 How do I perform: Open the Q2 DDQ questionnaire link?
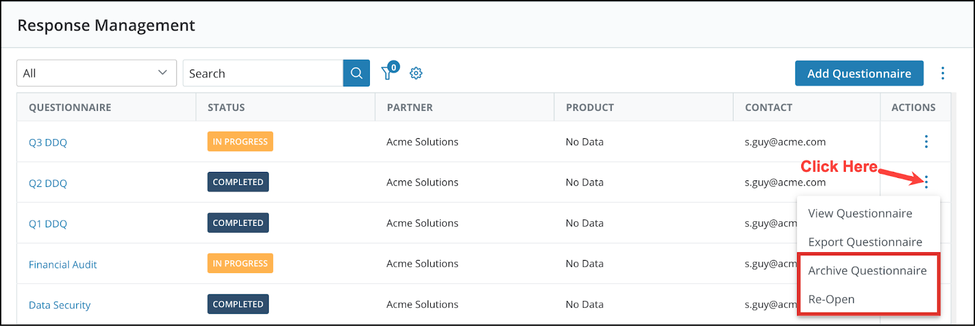(48, 183)
